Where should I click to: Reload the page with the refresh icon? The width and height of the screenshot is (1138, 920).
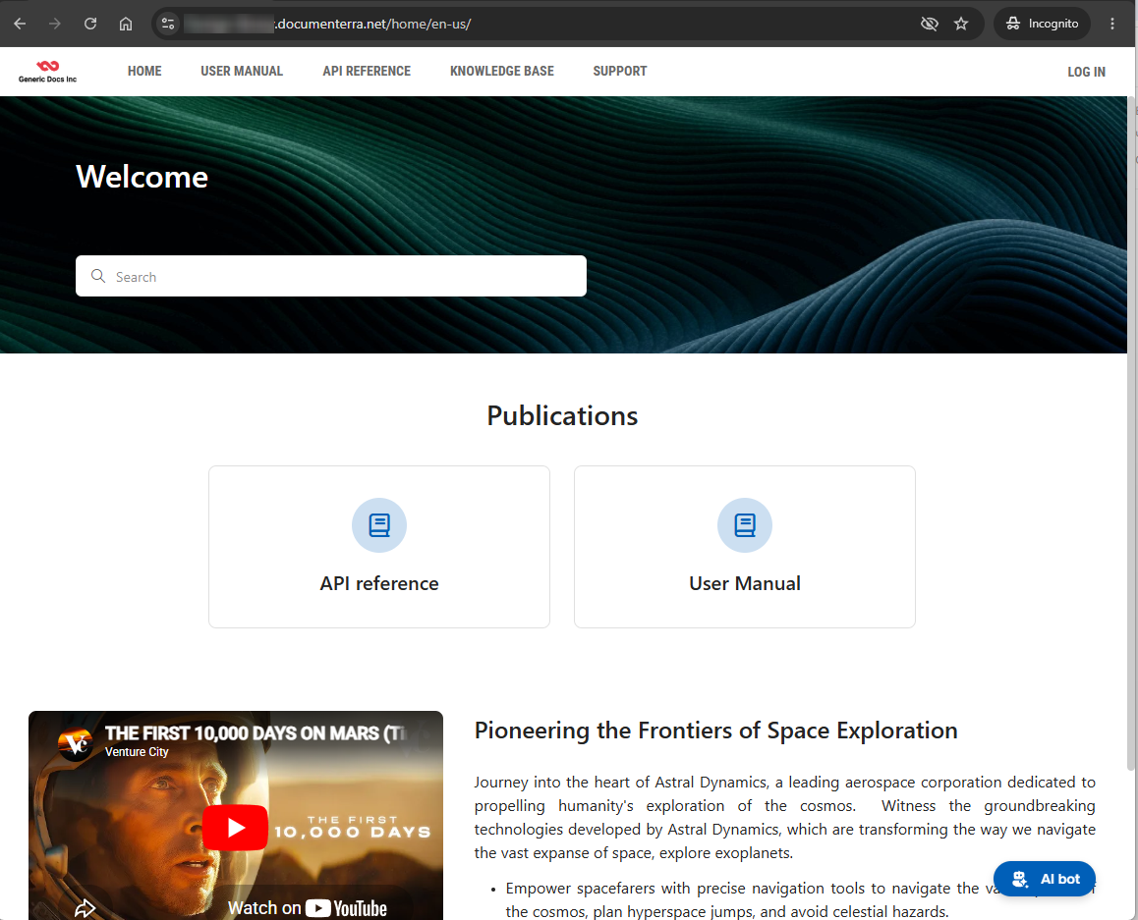tap(90, 24)
